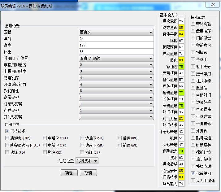The width and height of the screenshot is (221, 192).
Task: Click the 防守意识 value field 85
Action: pyautogui.click(x=181, y=28)
